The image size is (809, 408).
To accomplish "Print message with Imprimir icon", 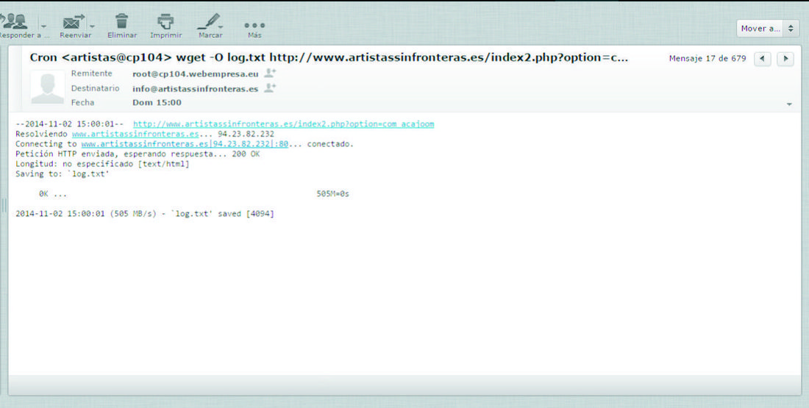I will pyautogui.click(x=165, y=21).
